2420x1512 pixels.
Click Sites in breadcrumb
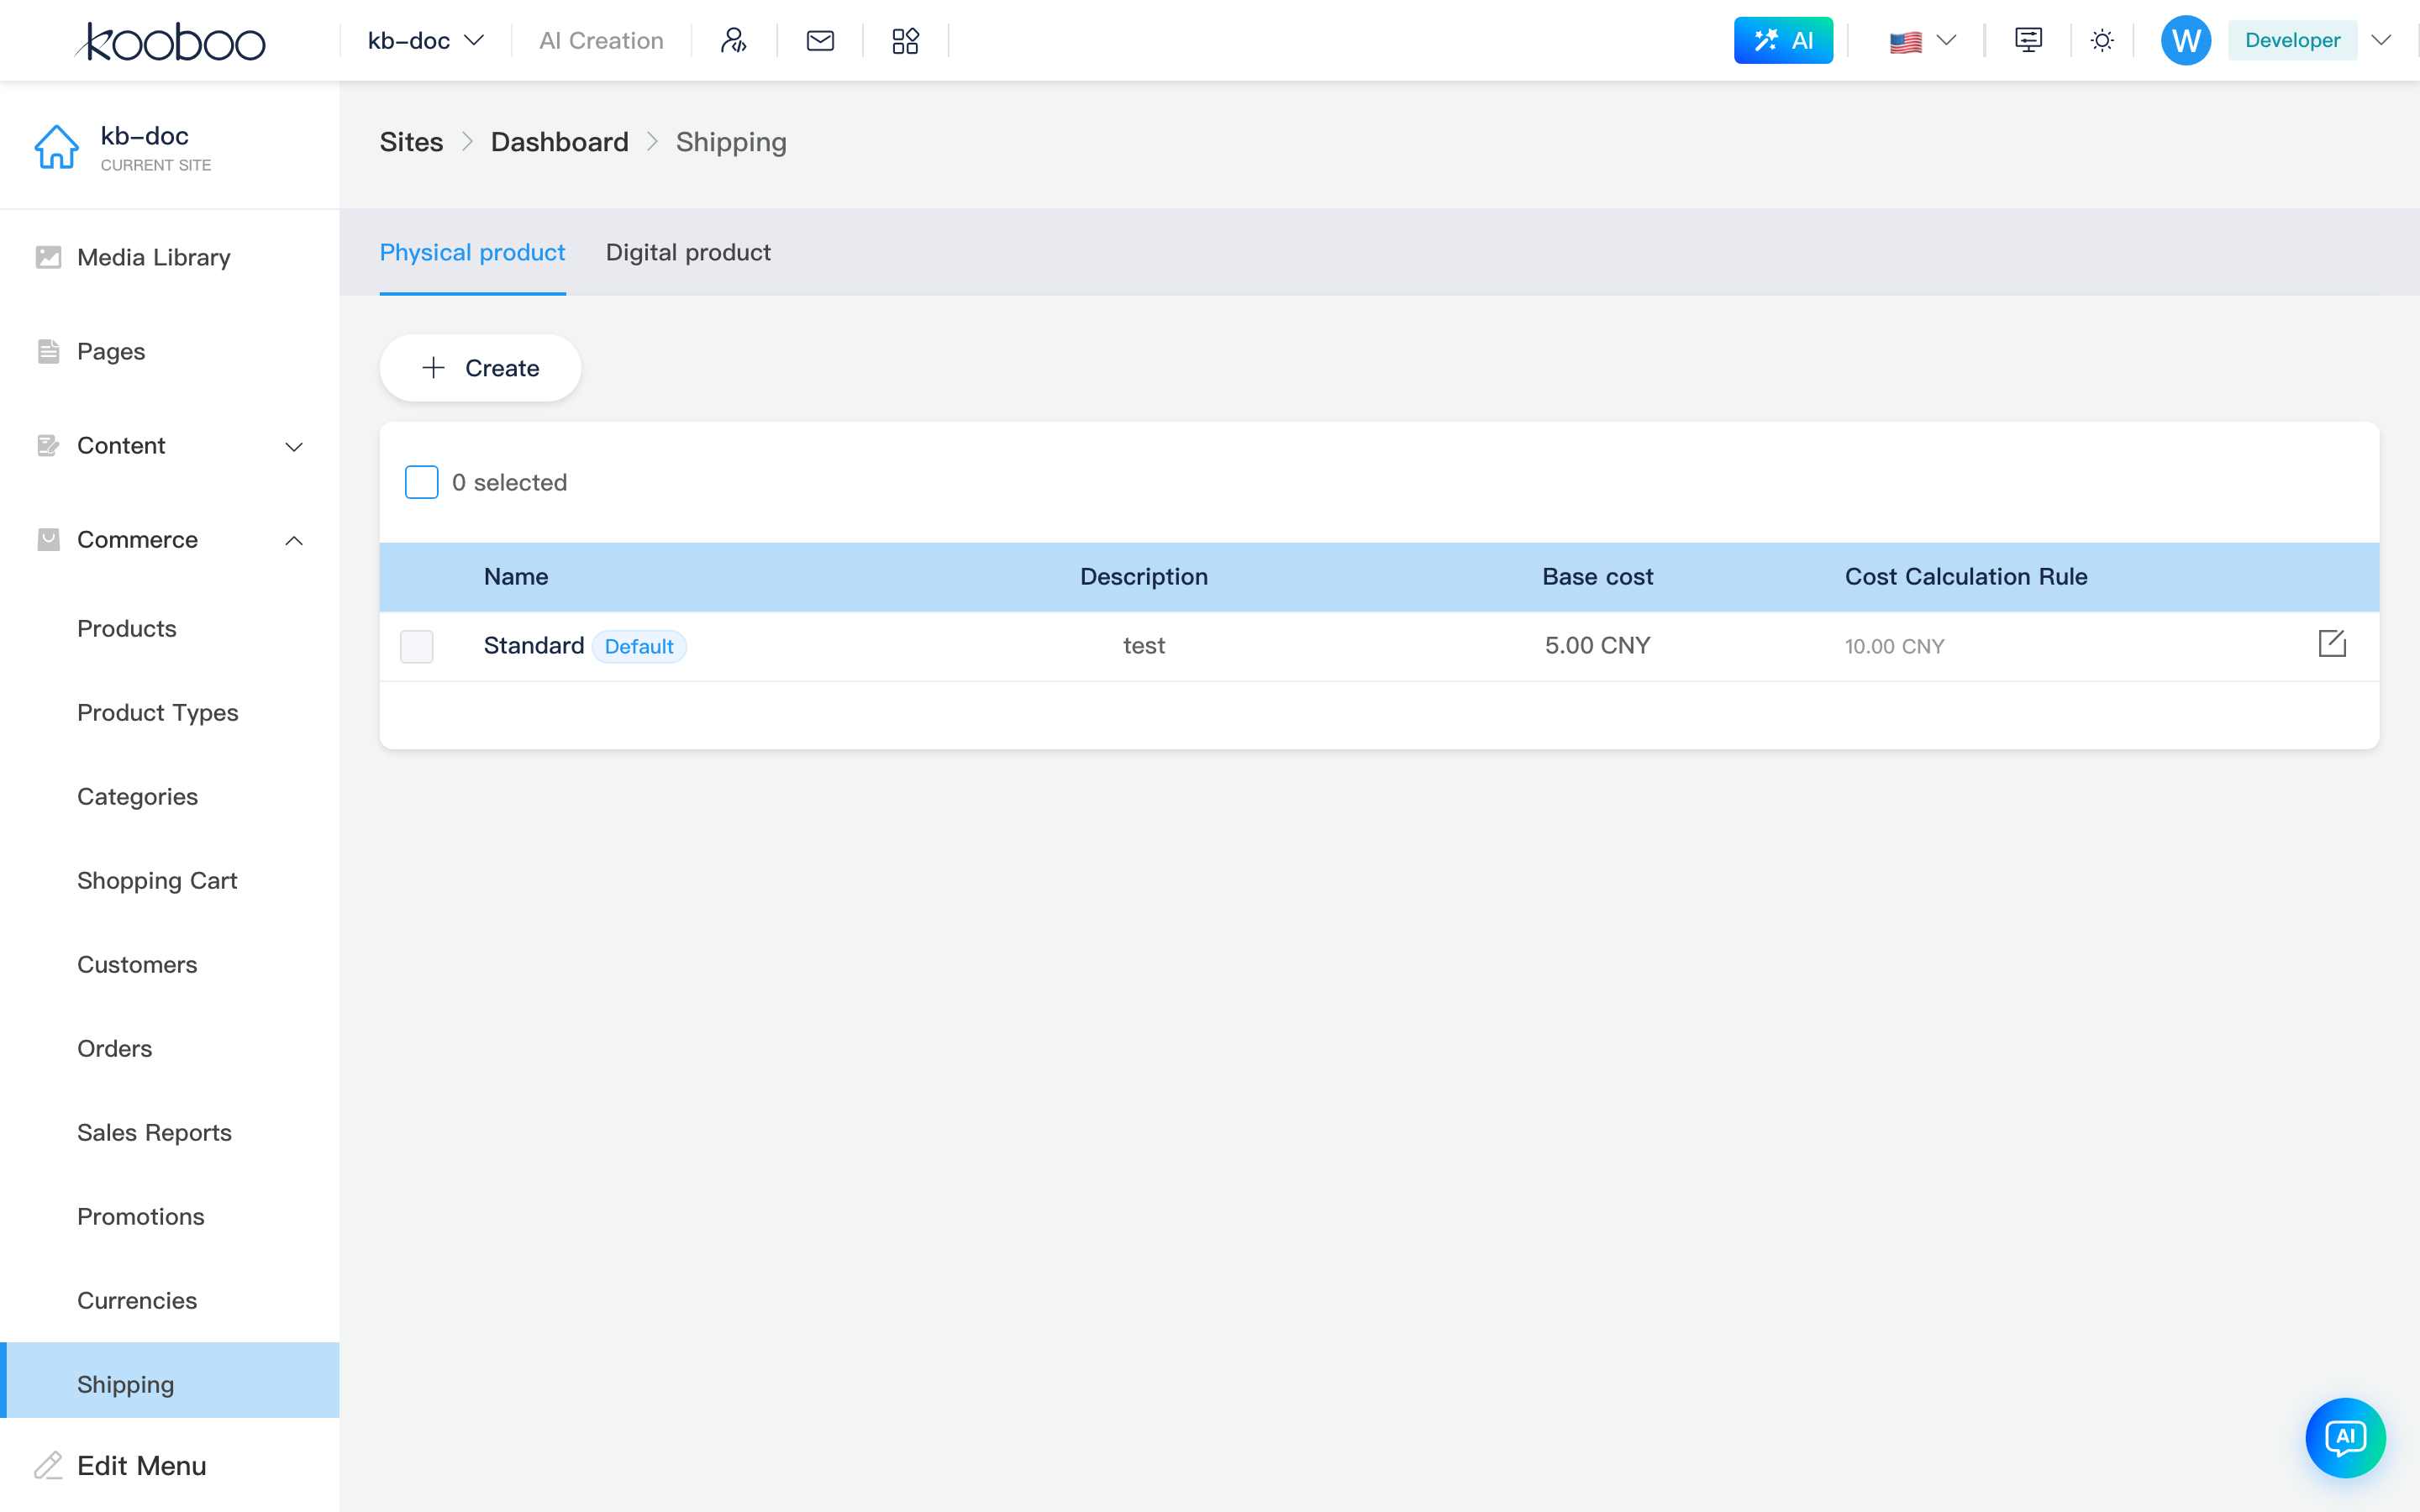(x=411, y=142)
